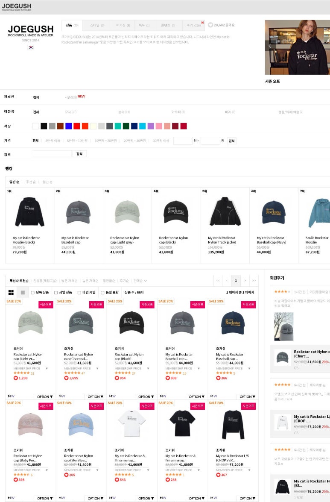This screenshot has height=502, width=330.
Task: Switch ranking to 주간 순 tab
Action: coord(31,182)
